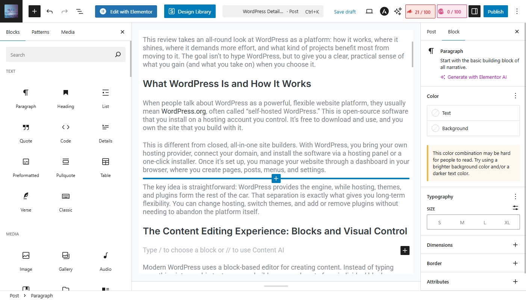Add a Pullquote block from inserter
This screenshot has height=300, width=526.
pyautogui.click(x=66, y=167)
